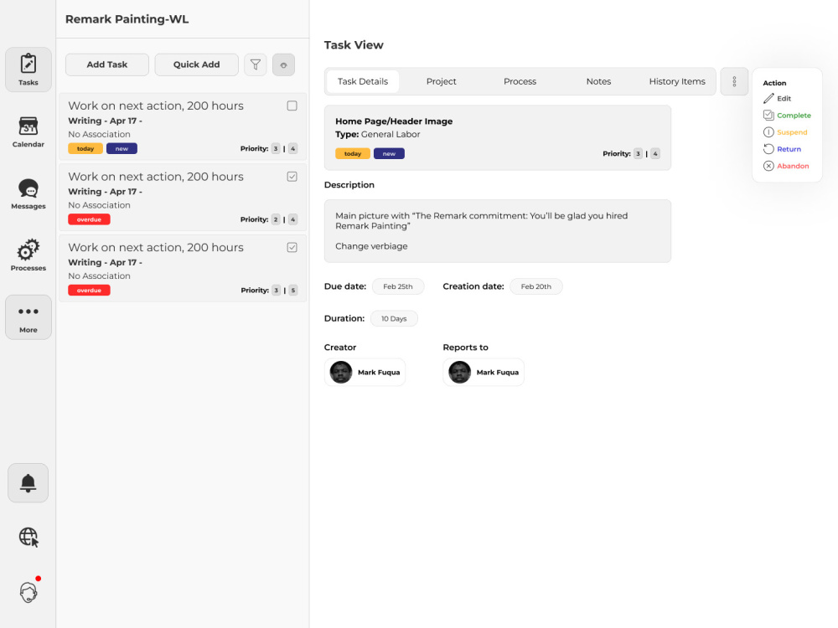
Task: Open the Calendar icon in sidebar
Action: 28,126
